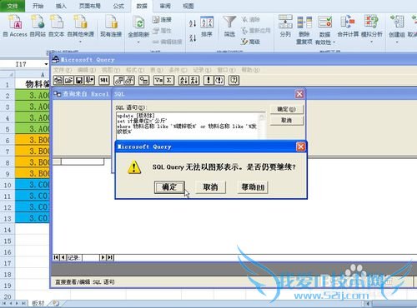Switch to 插入 ribbon tab
The height and width of the screenshot is (308, 417).
click(x=61, y=6)
